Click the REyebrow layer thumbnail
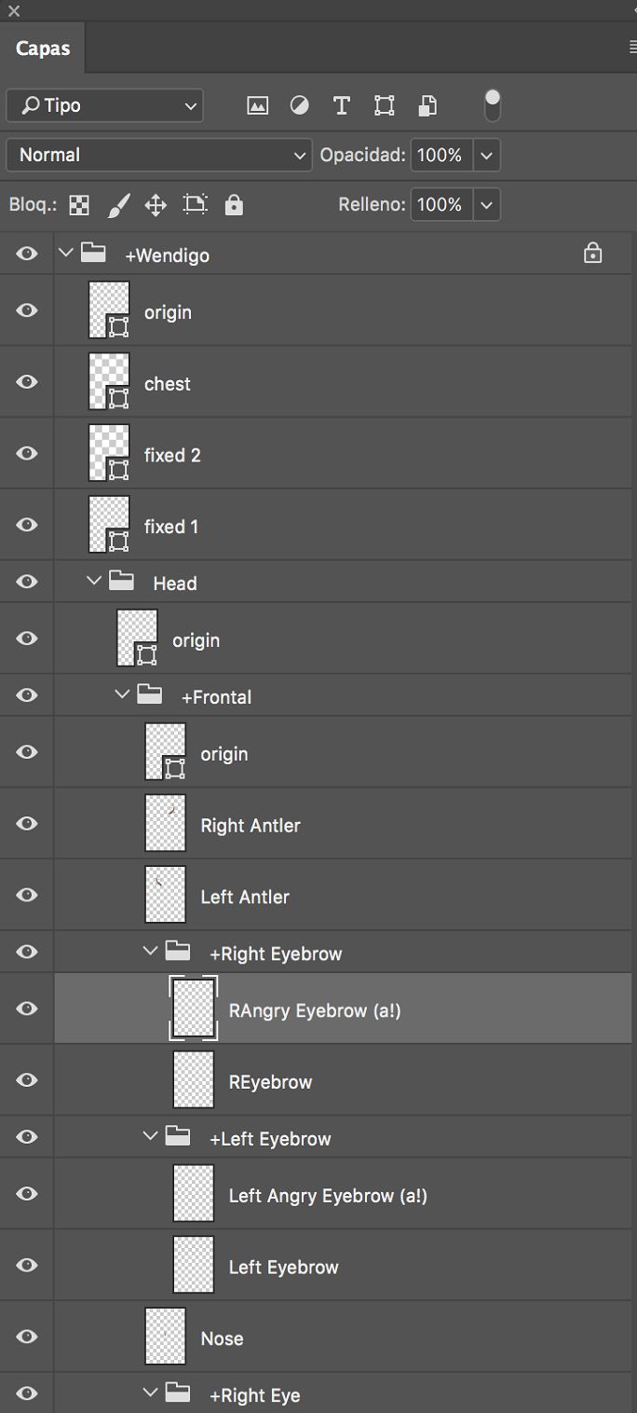This screenshot has height=1413, width=637. click(194, 1080)
